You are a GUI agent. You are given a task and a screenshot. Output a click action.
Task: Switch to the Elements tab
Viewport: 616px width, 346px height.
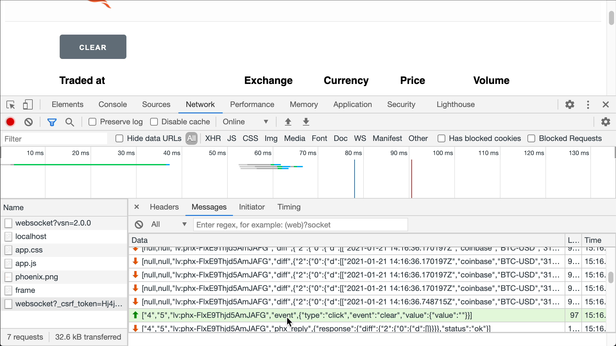[x=67, y=104]
